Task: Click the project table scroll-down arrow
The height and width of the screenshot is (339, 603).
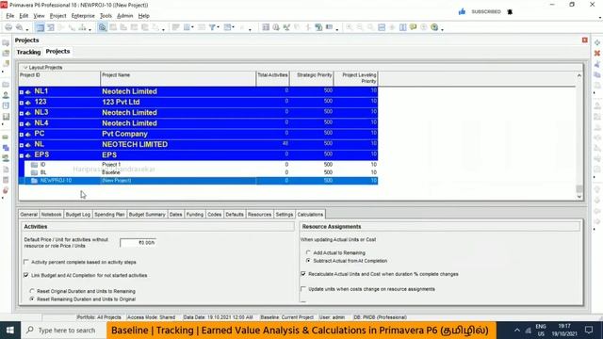Action: [x=579, y=197]
